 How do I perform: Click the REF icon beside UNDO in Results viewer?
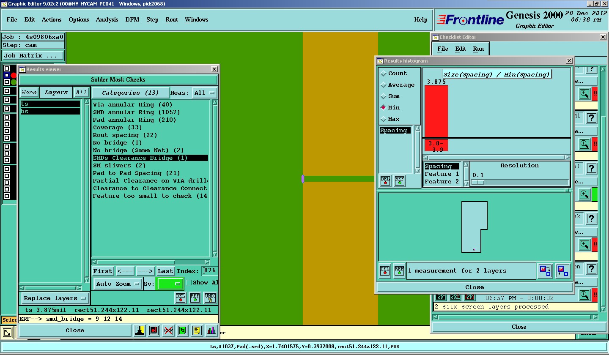coord(195,298)
